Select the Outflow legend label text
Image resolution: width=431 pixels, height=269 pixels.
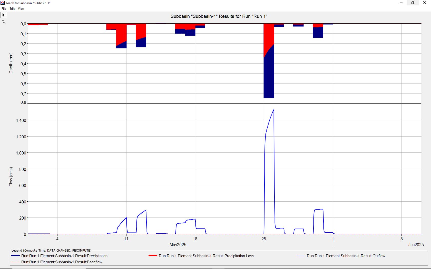pos(346,256)
